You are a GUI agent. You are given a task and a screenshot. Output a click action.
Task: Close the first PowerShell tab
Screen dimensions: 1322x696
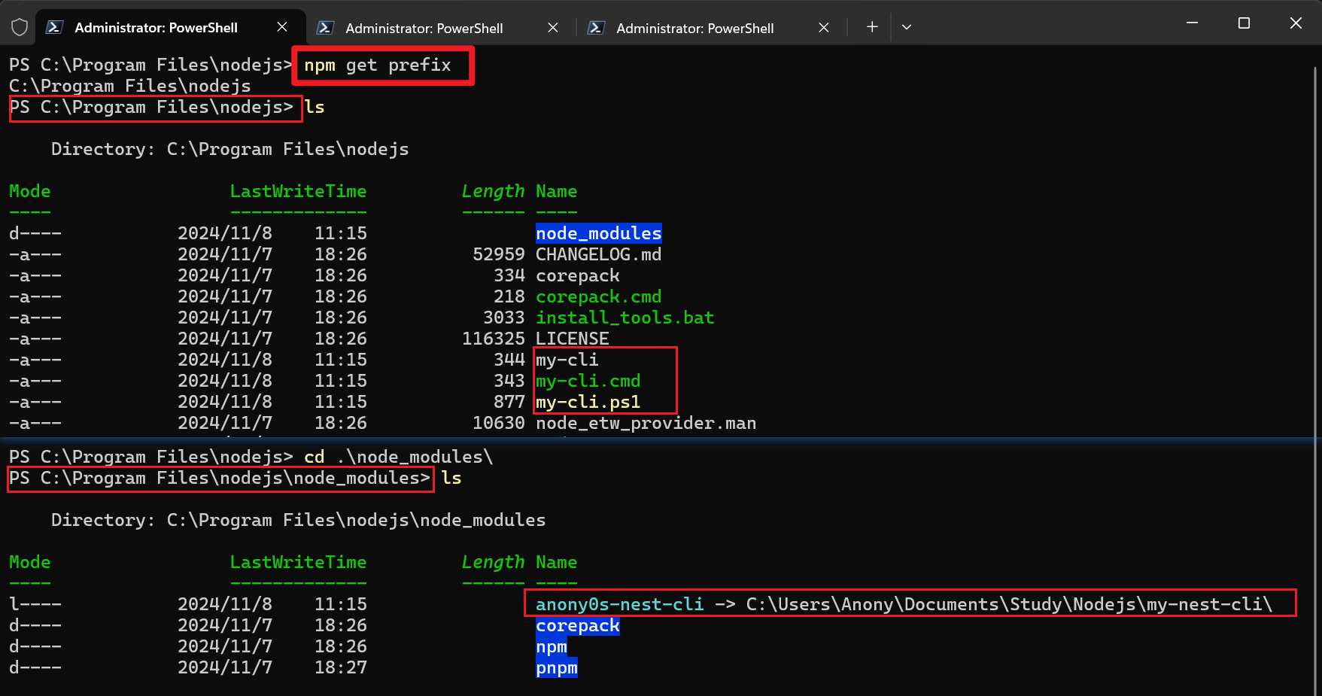click(x=282, y=27)
